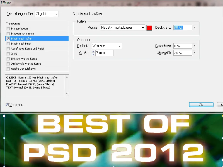Click the top-left frame selection handle
The image size is (223, 167).
tap(4, 116)
